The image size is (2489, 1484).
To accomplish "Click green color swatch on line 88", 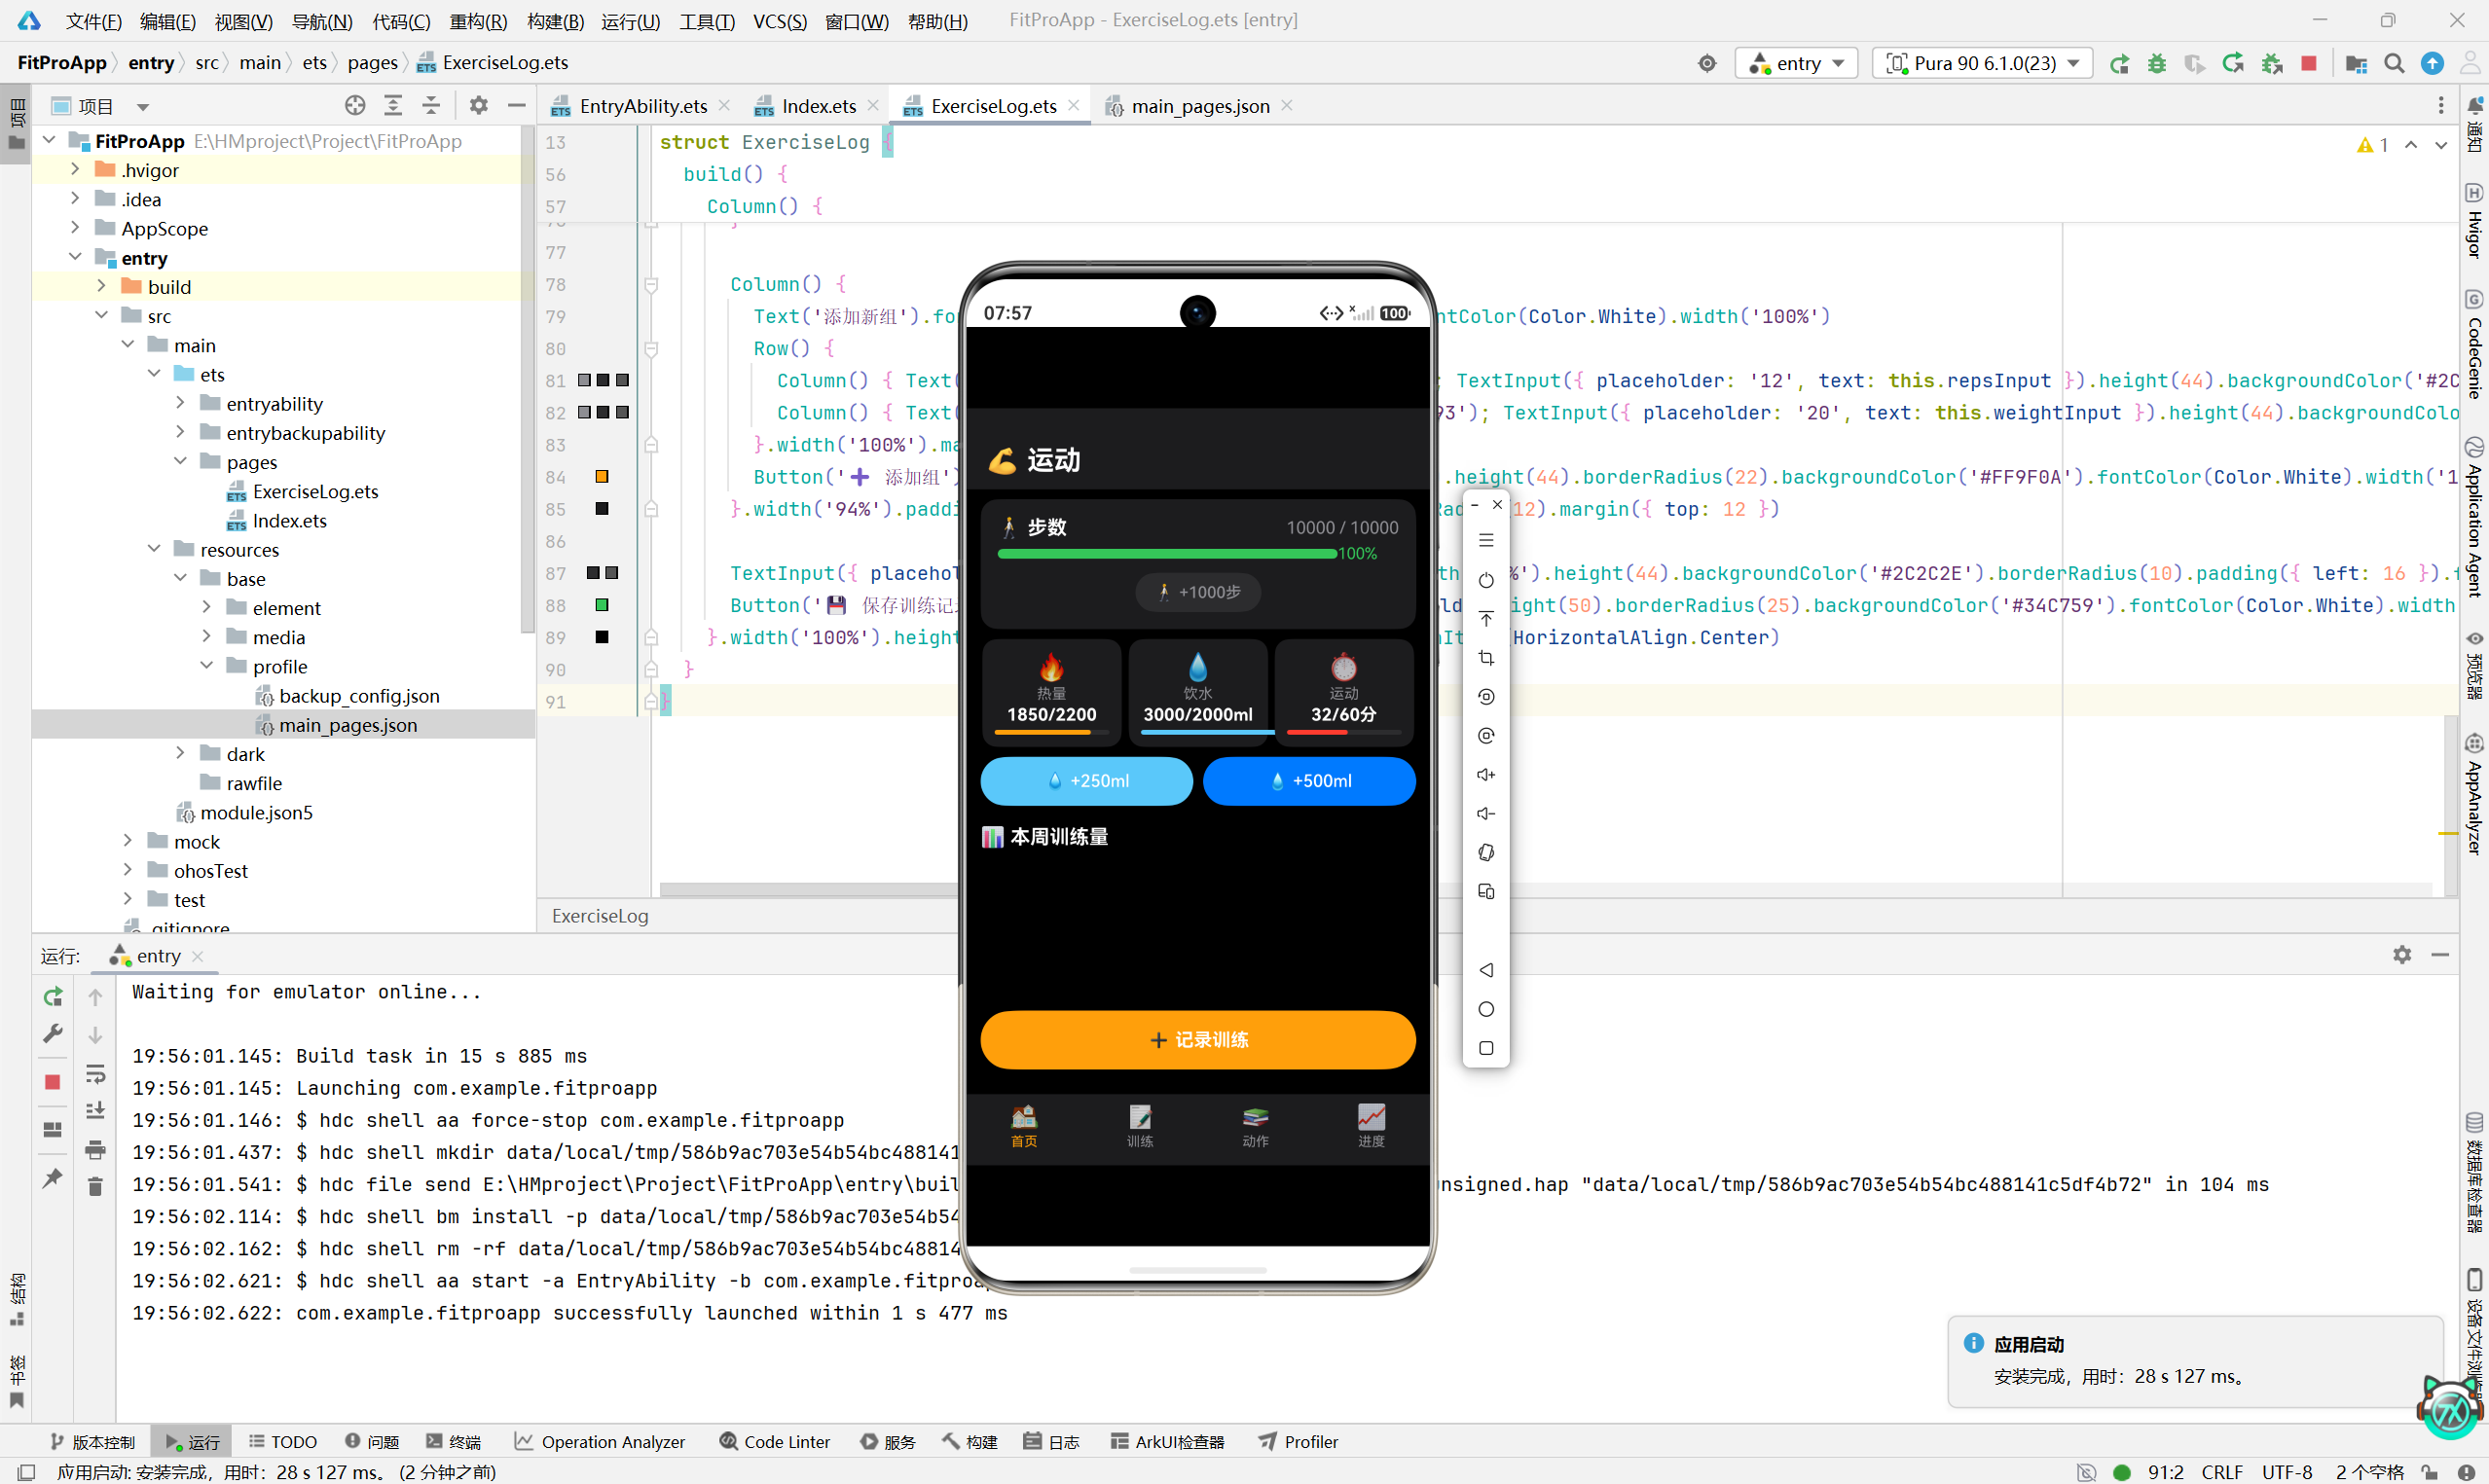I will 602,605.
